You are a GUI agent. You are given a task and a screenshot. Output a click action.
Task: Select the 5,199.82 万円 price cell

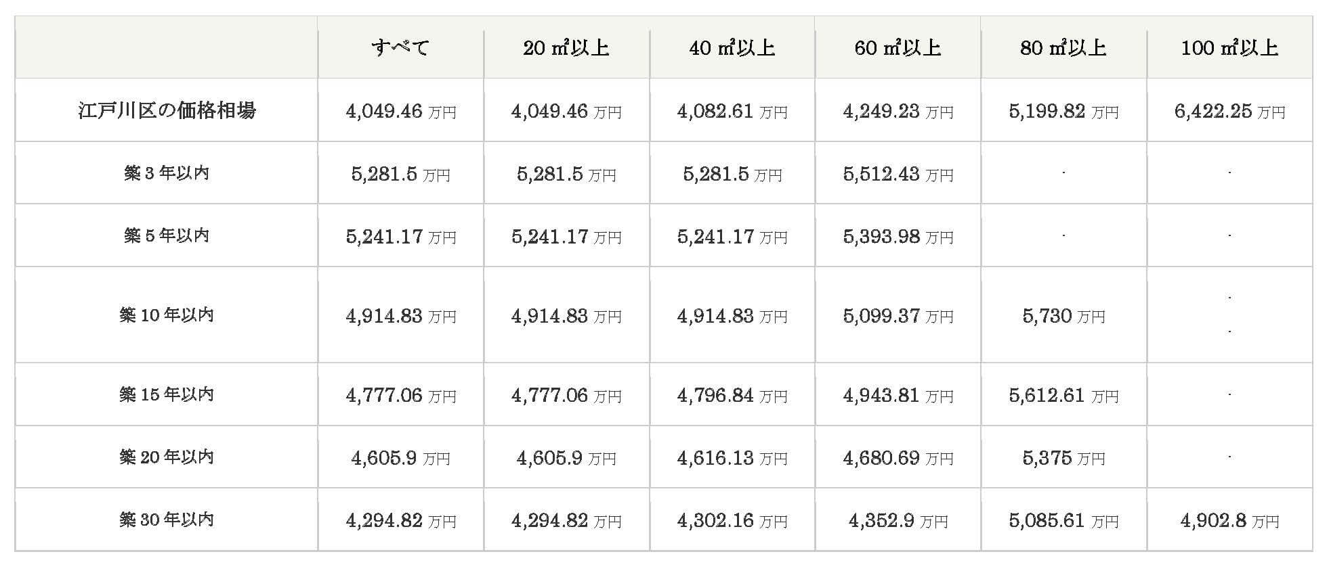click(x=1063, y=111)
